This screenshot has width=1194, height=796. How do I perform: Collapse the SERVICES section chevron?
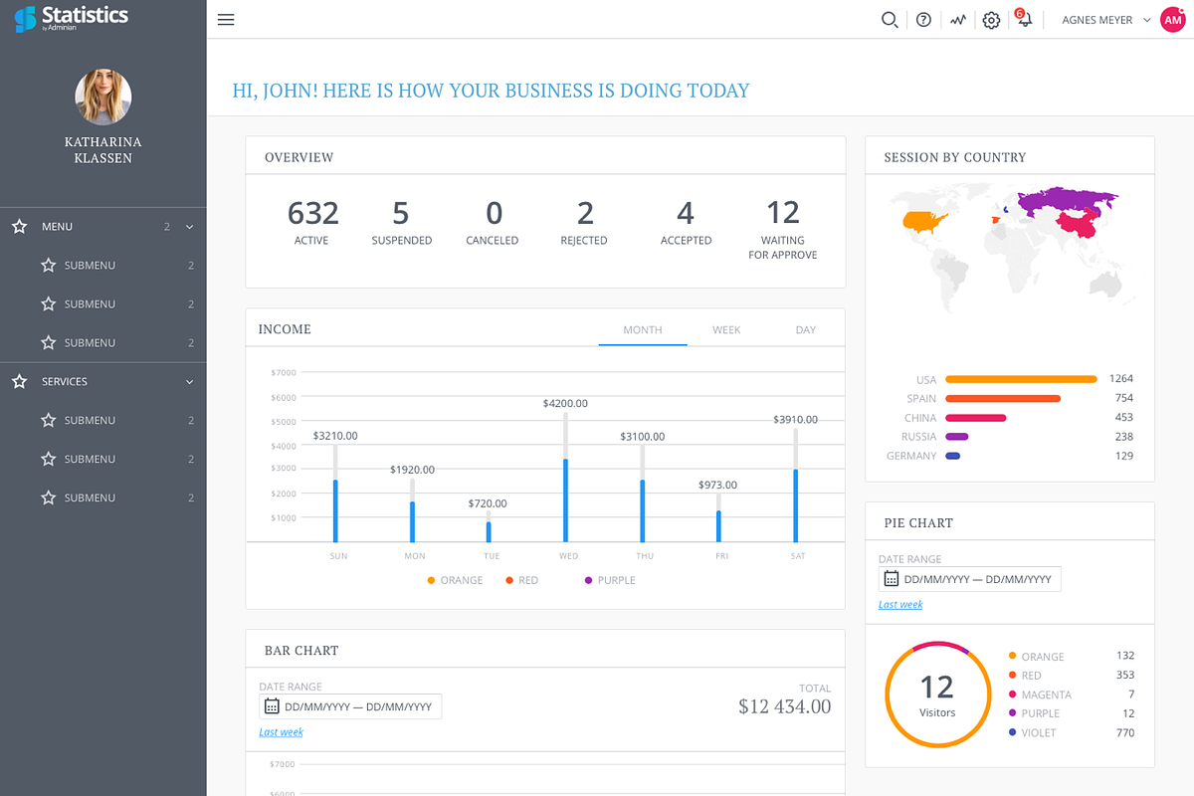click(189, 382)
